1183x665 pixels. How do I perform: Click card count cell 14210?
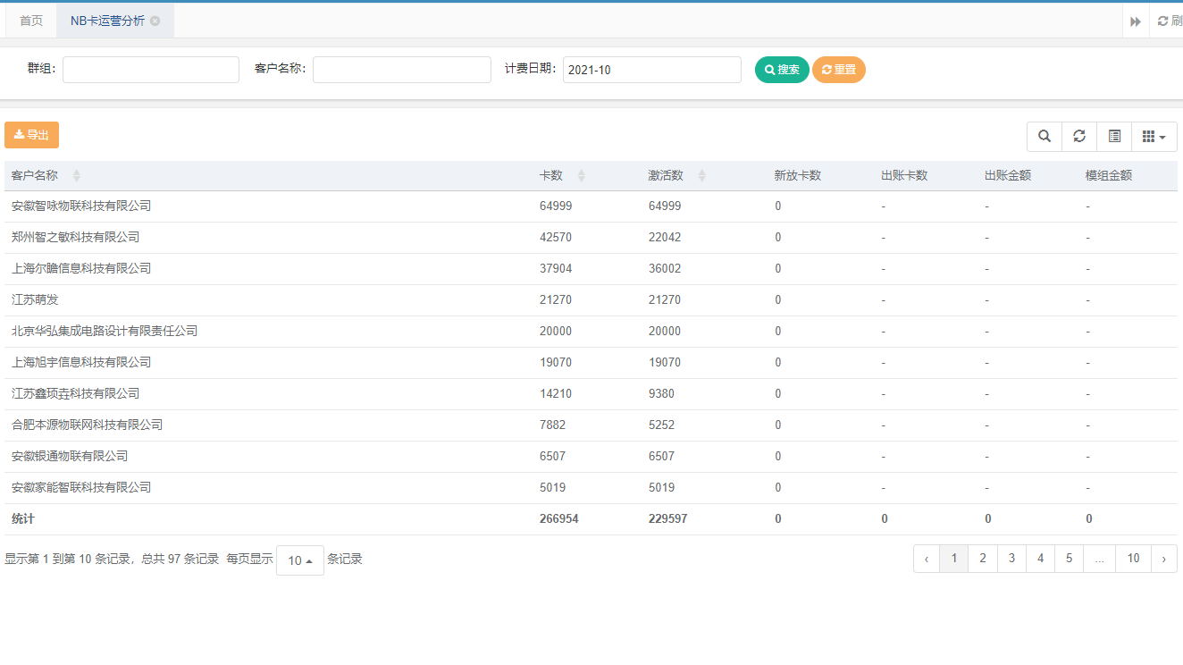(x=556, y=394)
